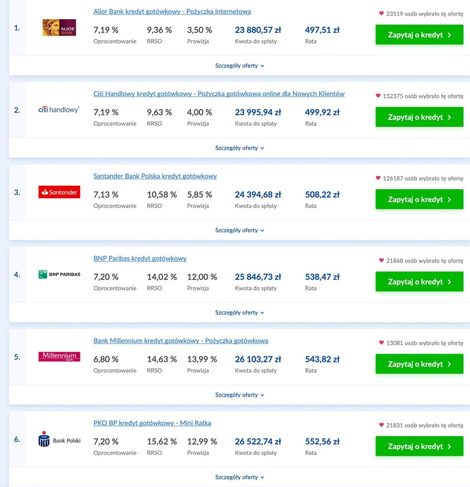
Task: Click the heart icon next to 152375 osób
Action: [x=378, y=96]
